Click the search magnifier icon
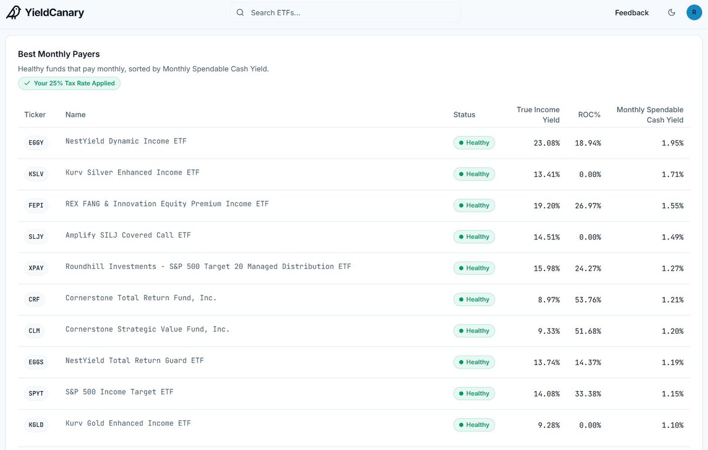Viewport: 708px width, 450px height. (x=240, y=12)
